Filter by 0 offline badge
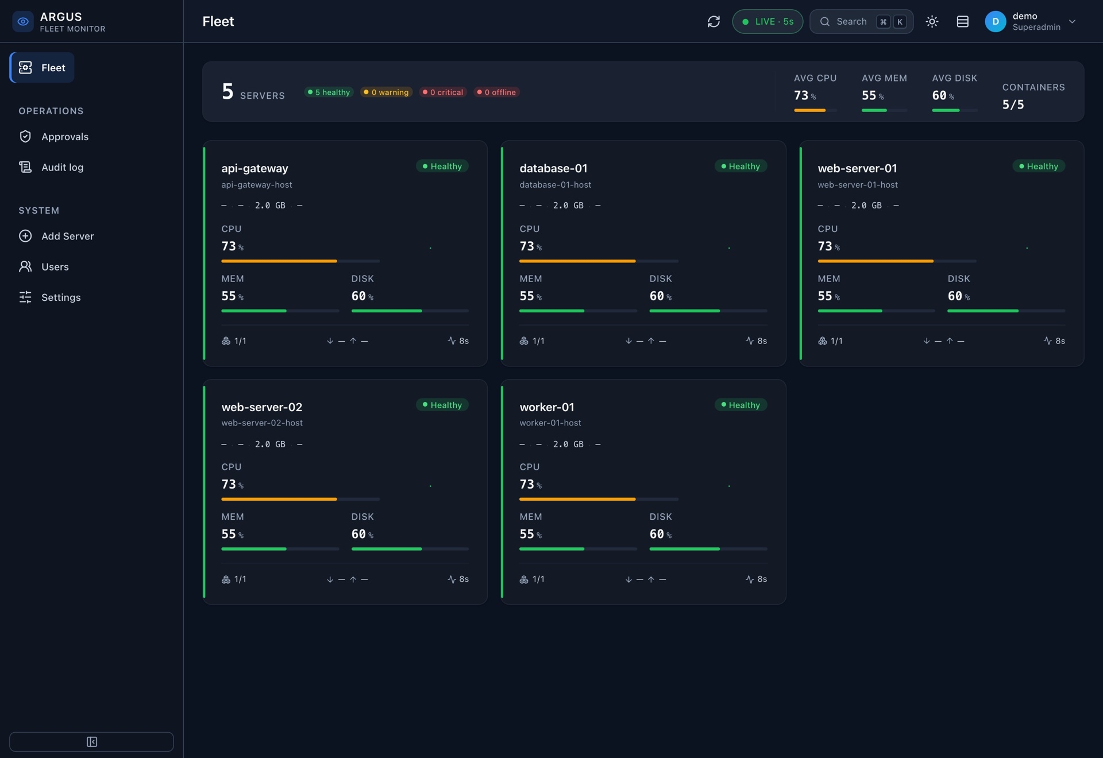1103x758 pixels. (x=496, y=92)
